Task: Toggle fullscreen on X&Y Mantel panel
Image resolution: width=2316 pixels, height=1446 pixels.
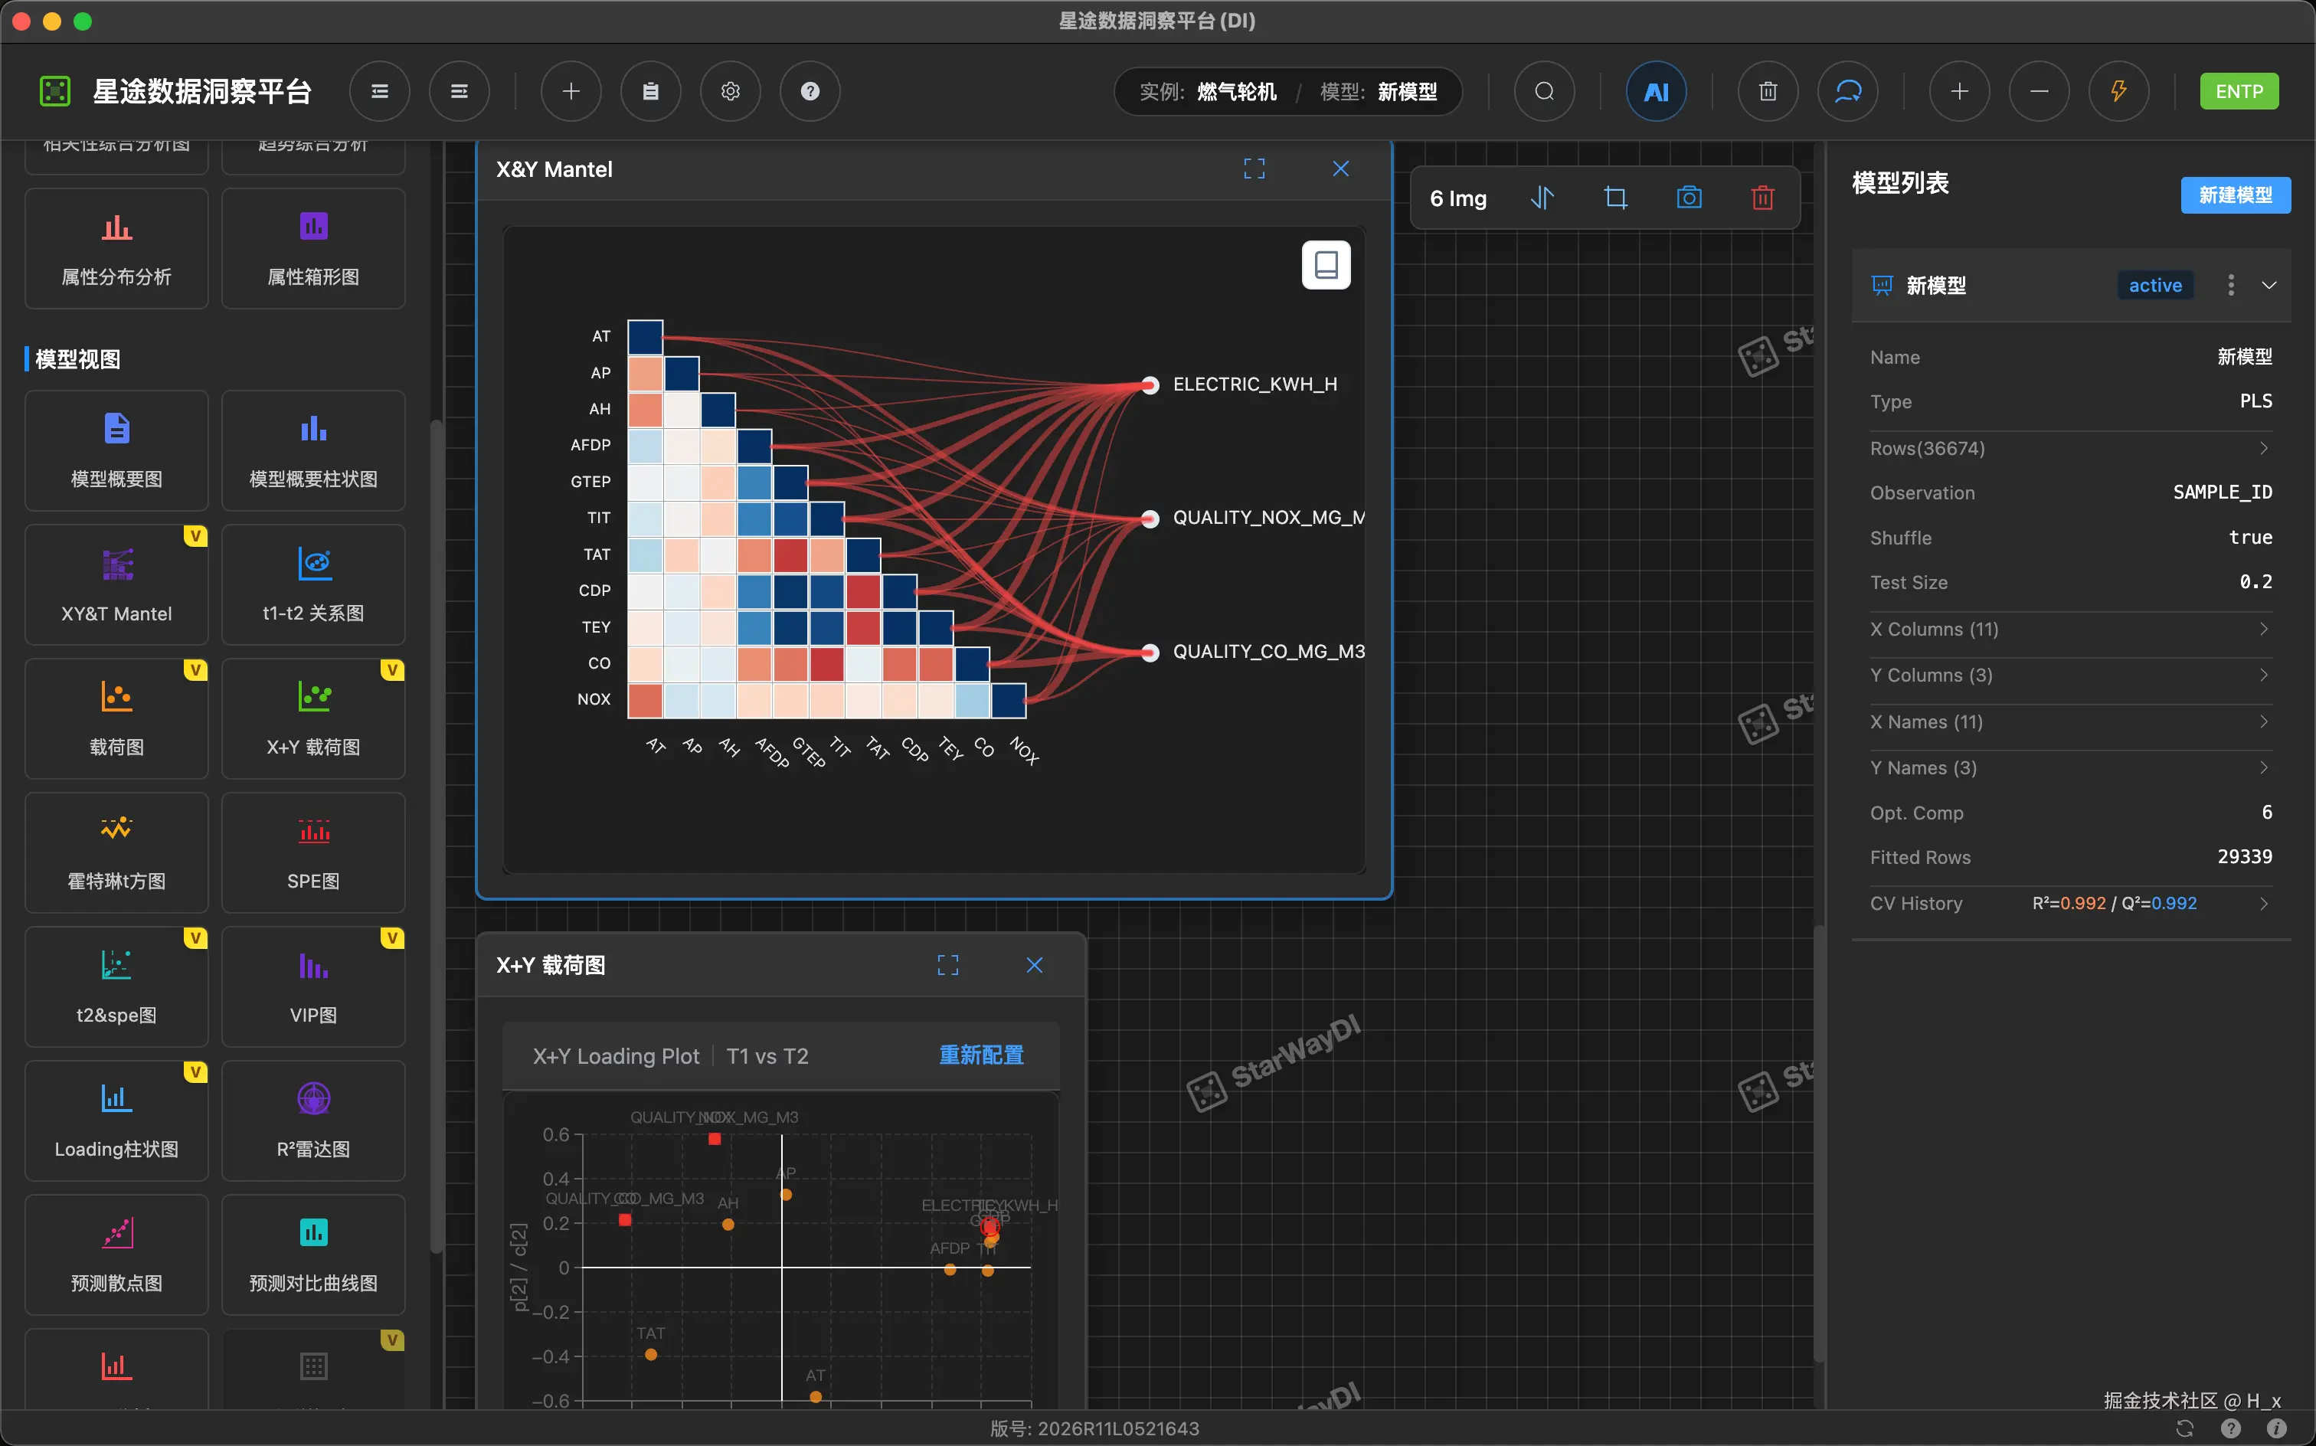Action: 1254,169
